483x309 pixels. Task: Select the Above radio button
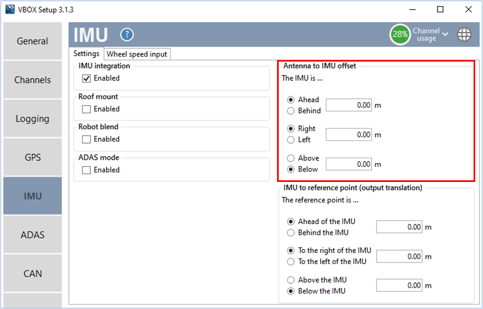[x=290, y=158]
